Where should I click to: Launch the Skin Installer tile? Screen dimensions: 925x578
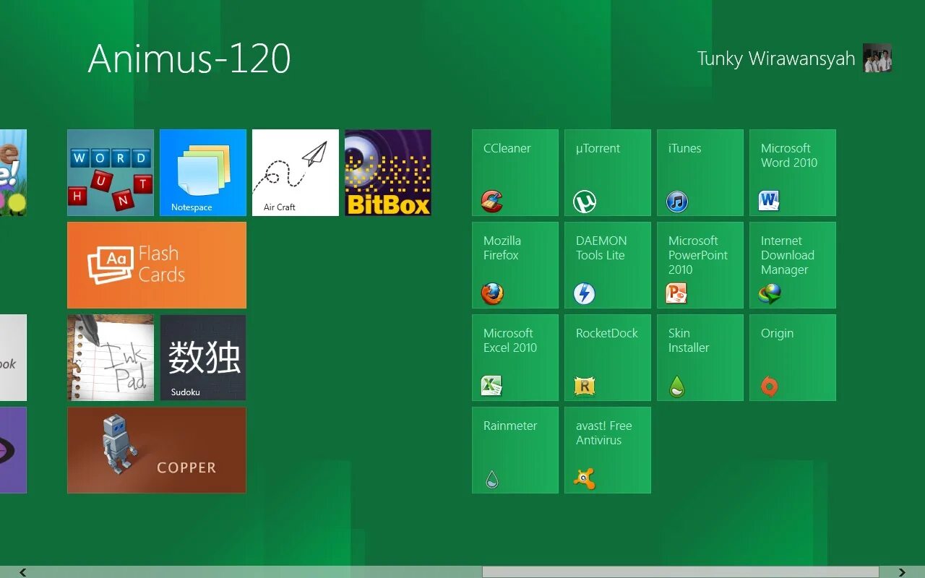coord(700,358)
